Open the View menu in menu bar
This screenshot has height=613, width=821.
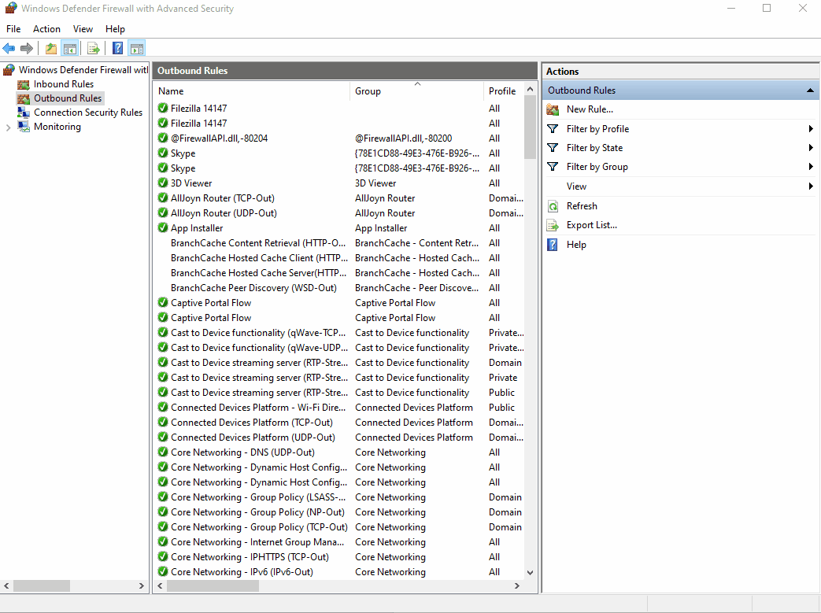tap(83, 29)
